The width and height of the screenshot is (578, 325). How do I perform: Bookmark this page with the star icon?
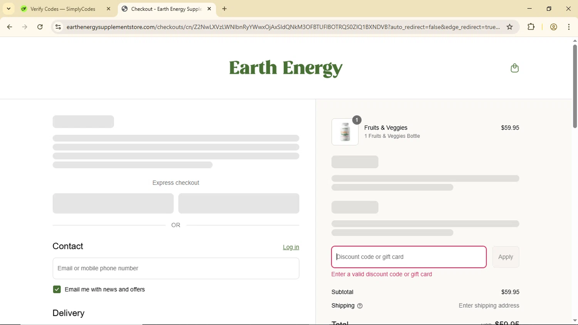click(x=510, y=27)
